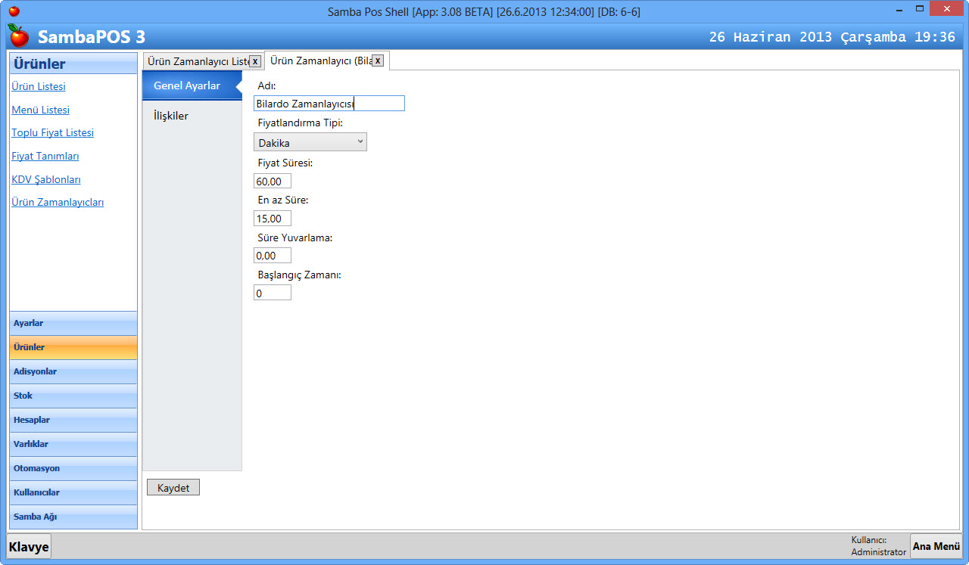Close the Bilardo Zamanlayıcı edit tab
This screenshot has width=969, height=565.
coord(378,61)
